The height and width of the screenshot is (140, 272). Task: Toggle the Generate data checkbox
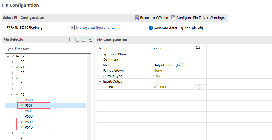click(151, 28)
